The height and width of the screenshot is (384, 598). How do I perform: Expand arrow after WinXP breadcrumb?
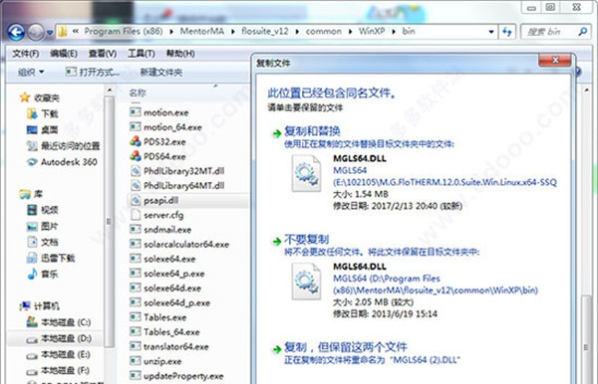click(394, 32)
